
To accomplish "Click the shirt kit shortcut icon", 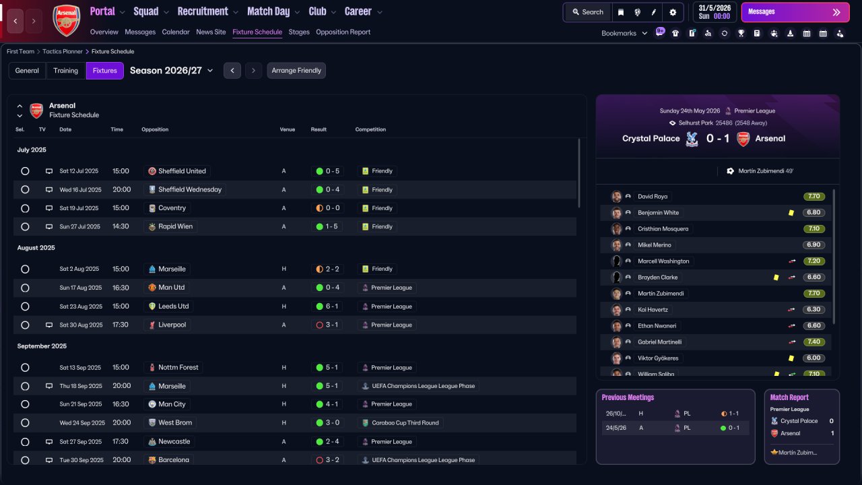I will 675,33.
